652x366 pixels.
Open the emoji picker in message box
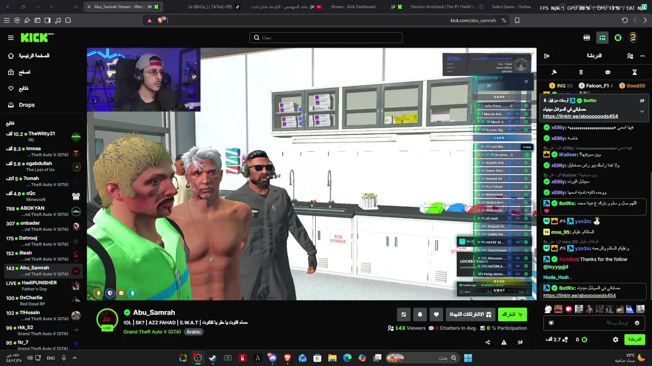[637, 323]
